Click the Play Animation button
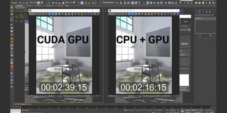The height and width of the screenshot is (113, 227). [172, 110]
